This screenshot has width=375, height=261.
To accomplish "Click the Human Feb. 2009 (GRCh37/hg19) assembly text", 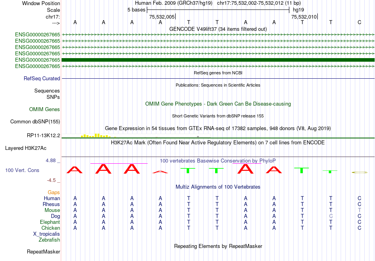I will point(174,3).
